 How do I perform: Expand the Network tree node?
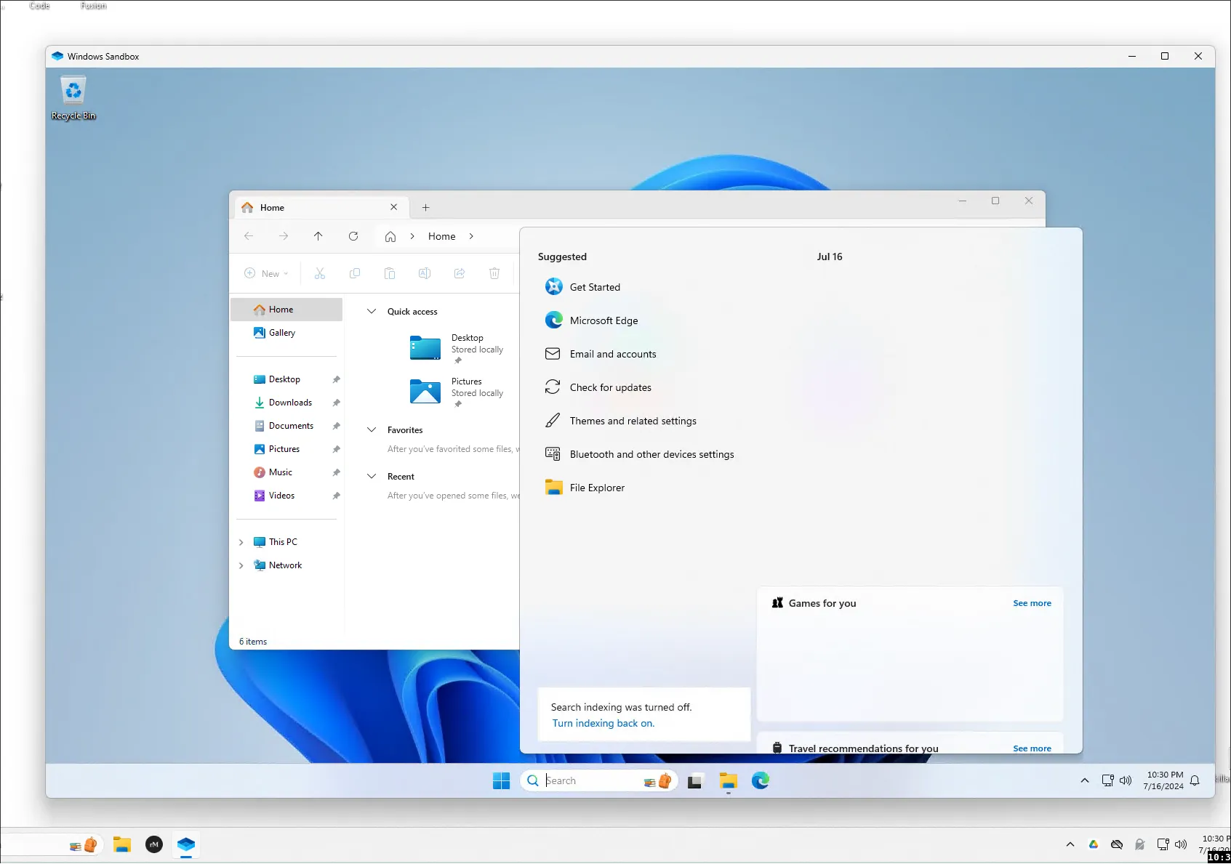[x=241, y=565]
